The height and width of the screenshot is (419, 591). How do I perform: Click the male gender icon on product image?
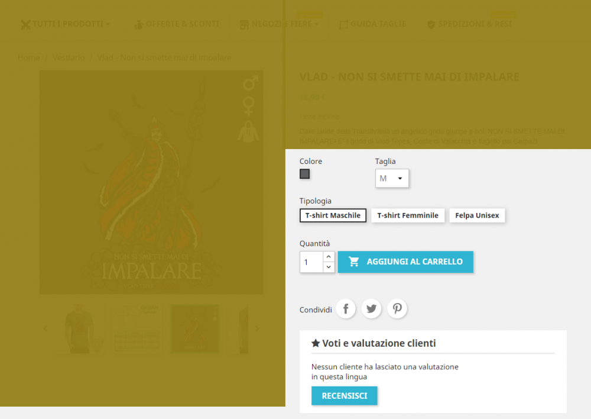[x=250, y=83]
